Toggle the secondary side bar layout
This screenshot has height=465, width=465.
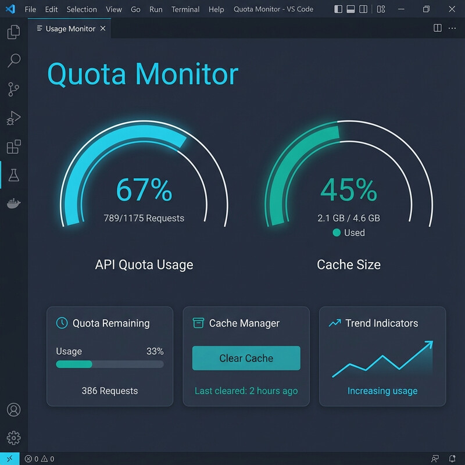pyautogui.click(x=363, y=9)
